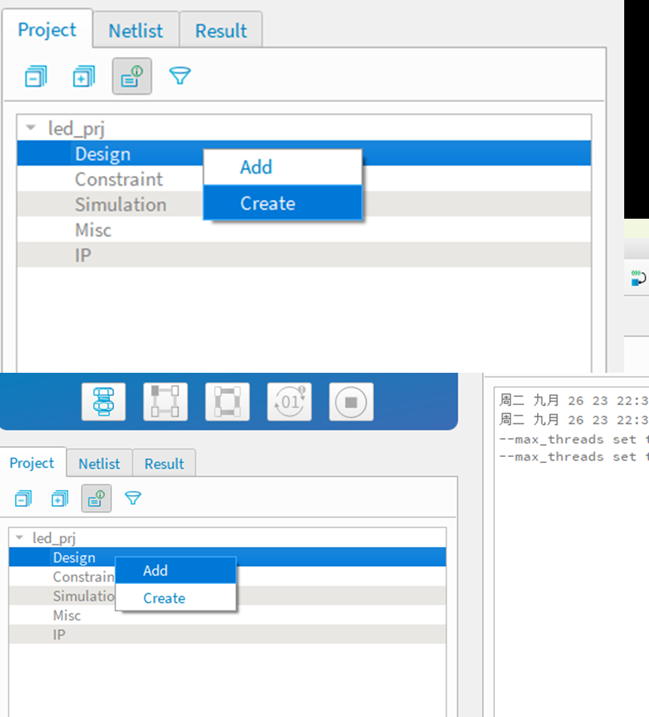Click the filter funnel icon in upper panel
Image resolution: width=649 pixels, height=717 pixels.
(180, 76)
